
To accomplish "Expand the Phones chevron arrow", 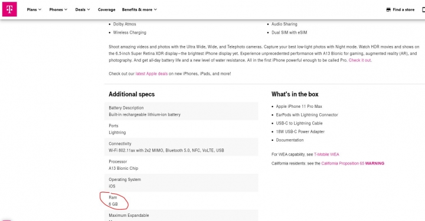I will click(66, 9).
